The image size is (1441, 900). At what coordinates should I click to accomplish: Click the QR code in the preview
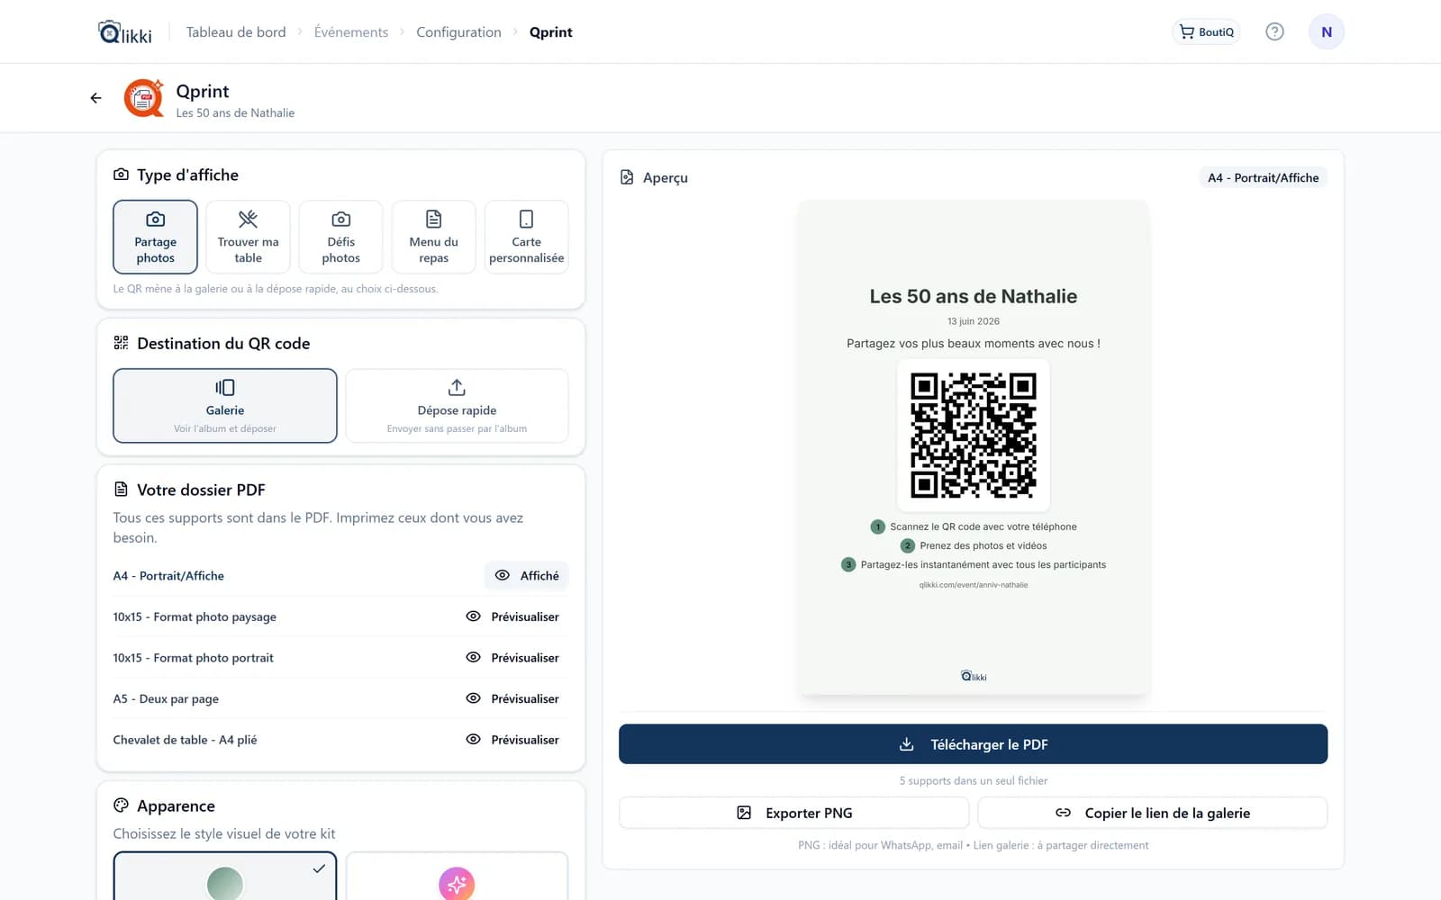point(974,436)
